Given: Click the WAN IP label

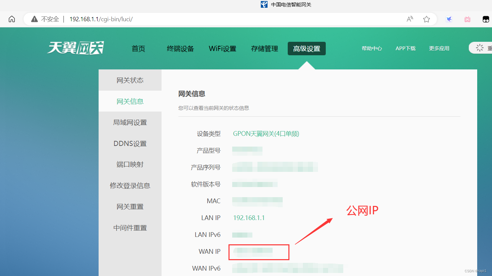Looking at the screenshot, I should coord(210,252).
